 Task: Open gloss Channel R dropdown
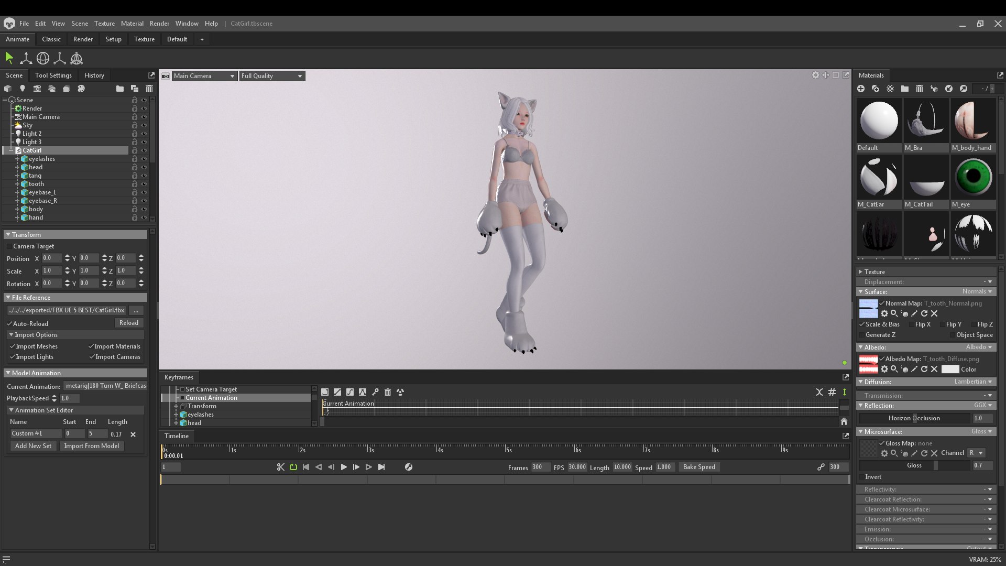pyautogui.click(x=976, y=453)
